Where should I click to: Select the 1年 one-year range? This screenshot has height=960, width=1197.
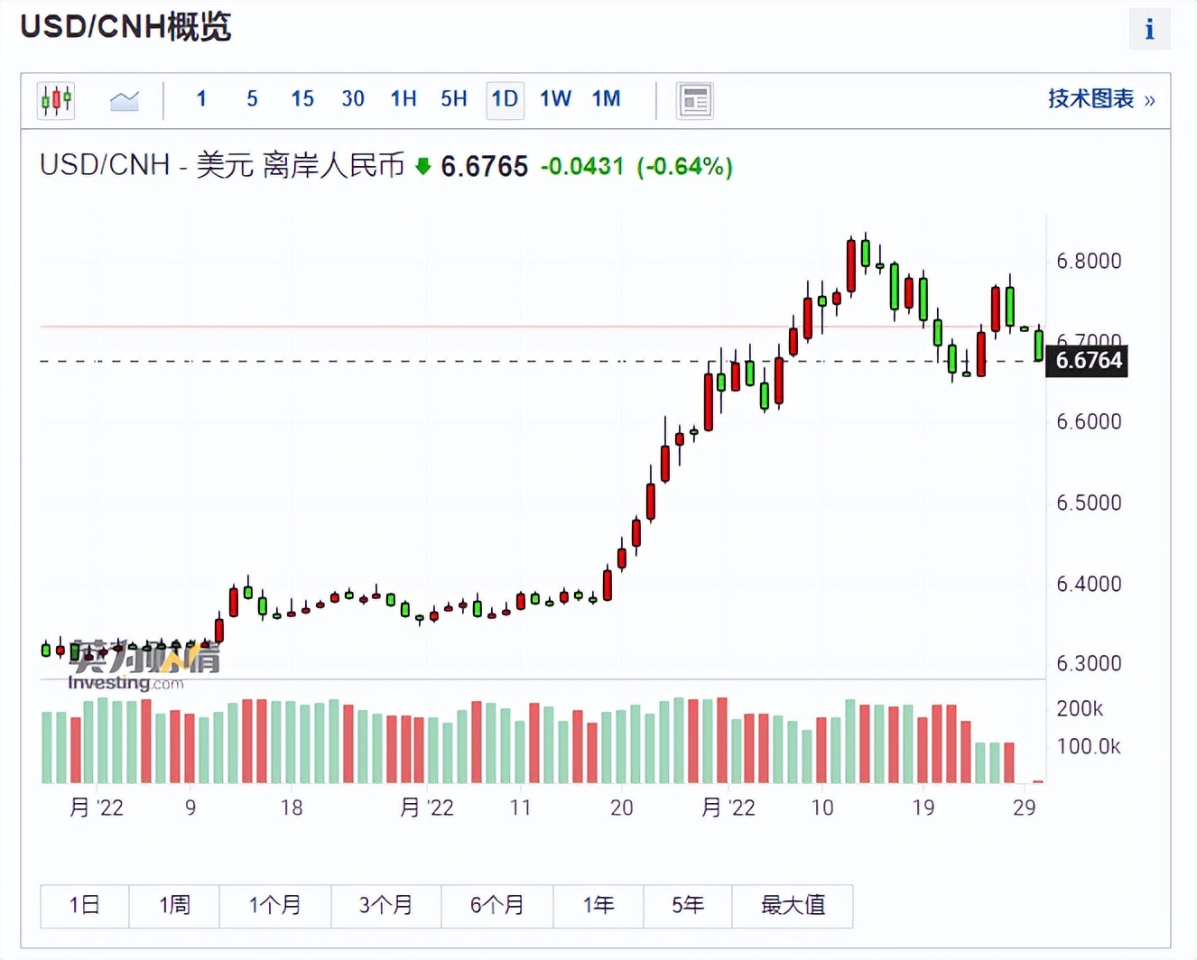[x=598, y=906]
